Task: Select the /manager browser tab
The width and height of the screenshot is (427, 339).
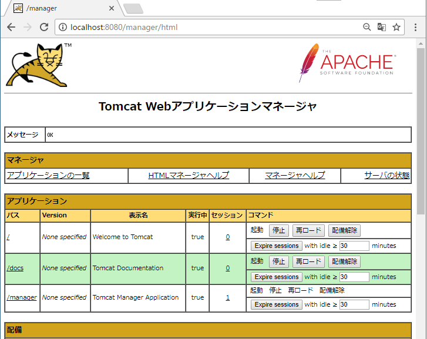Action: [x=63, y=8]
